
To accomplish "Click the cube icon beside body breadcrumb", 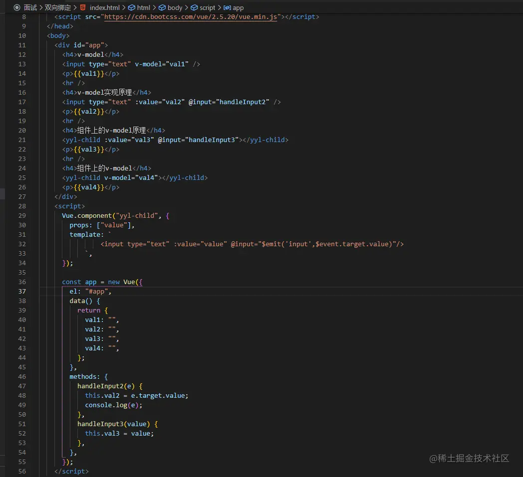I will (x=162, y=7).
